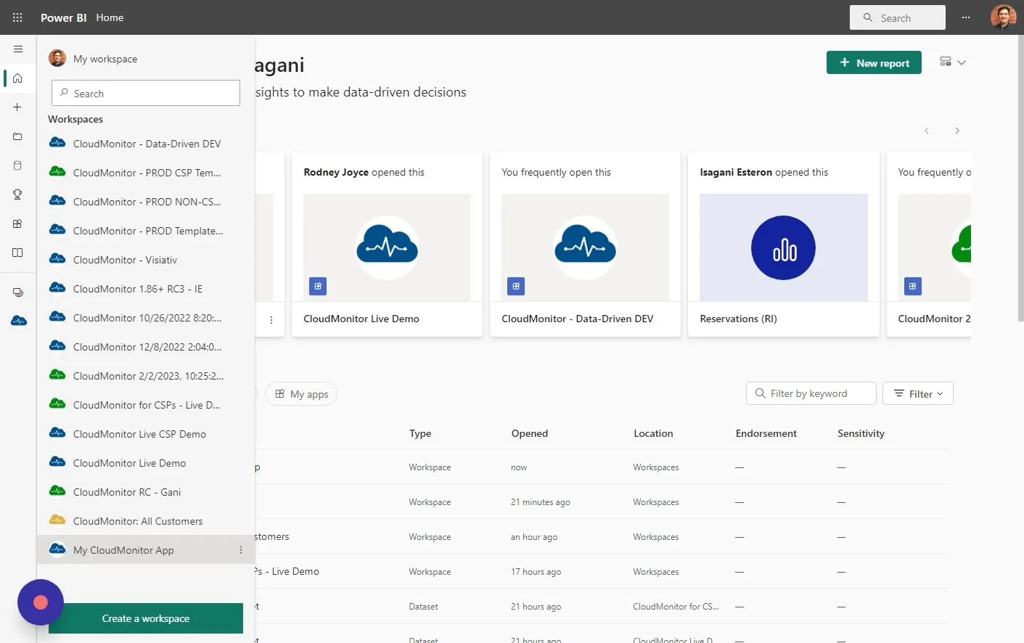Open the Data hub cylinder icon
Viewport: 1024px width, 643px height.
pyautogui.click(x=18, y=165)
